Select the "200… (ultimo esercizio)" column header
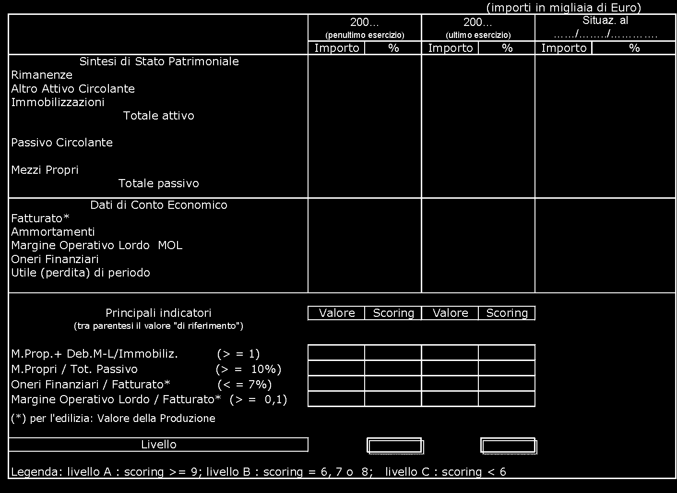 (x=478, y=28)
